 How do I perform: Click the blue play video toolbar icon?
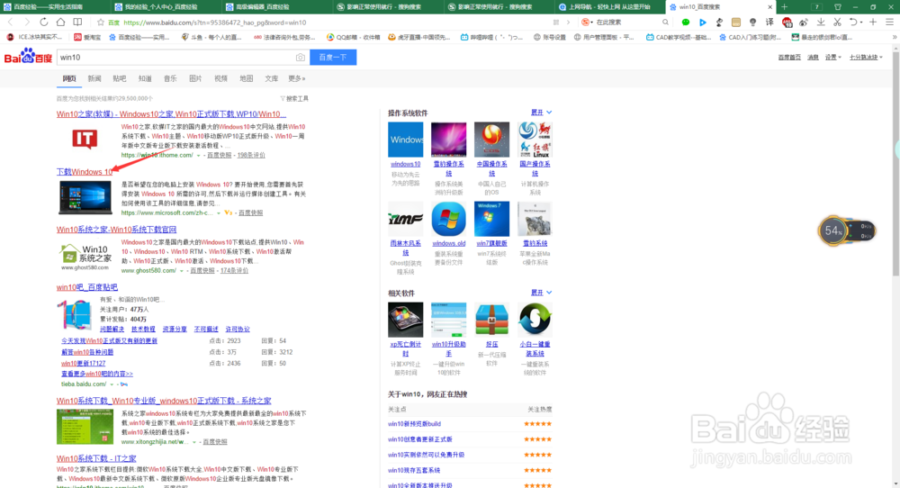click(x=703, y=23)
